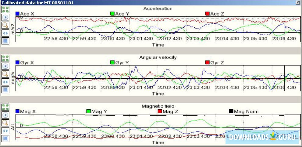Click the horizontal arrows icon beside Acceleration chart
Screen dimensions: 302x147
coord(5,33)
